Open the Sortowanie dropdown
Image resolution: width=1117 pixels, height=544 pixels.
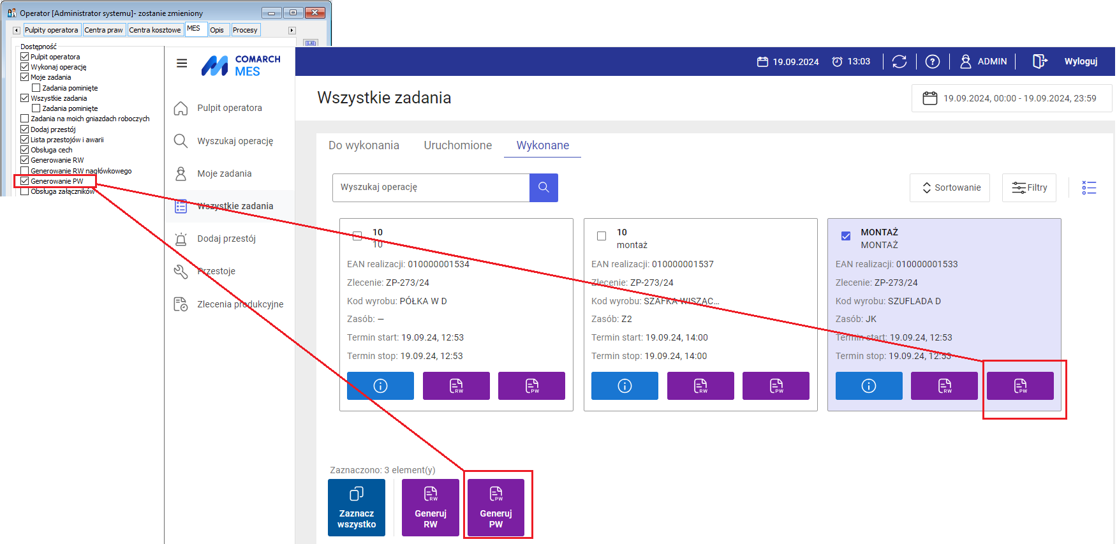point(950,187)
